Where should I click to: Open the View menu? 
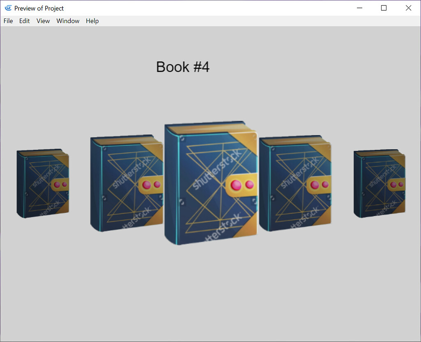click(43, 21)
